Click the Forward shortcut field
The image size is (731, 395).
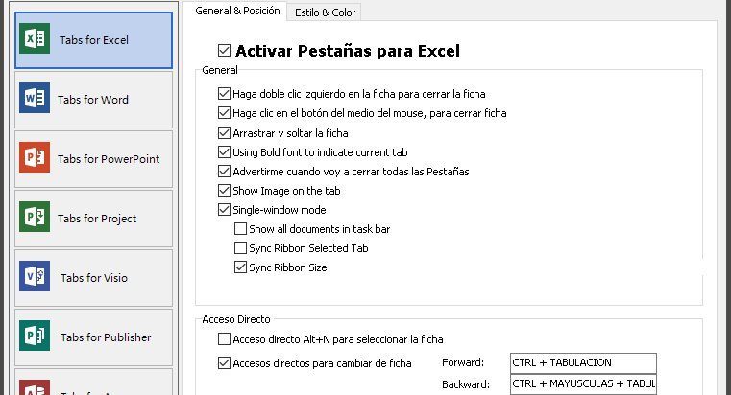tap(583, 363)
